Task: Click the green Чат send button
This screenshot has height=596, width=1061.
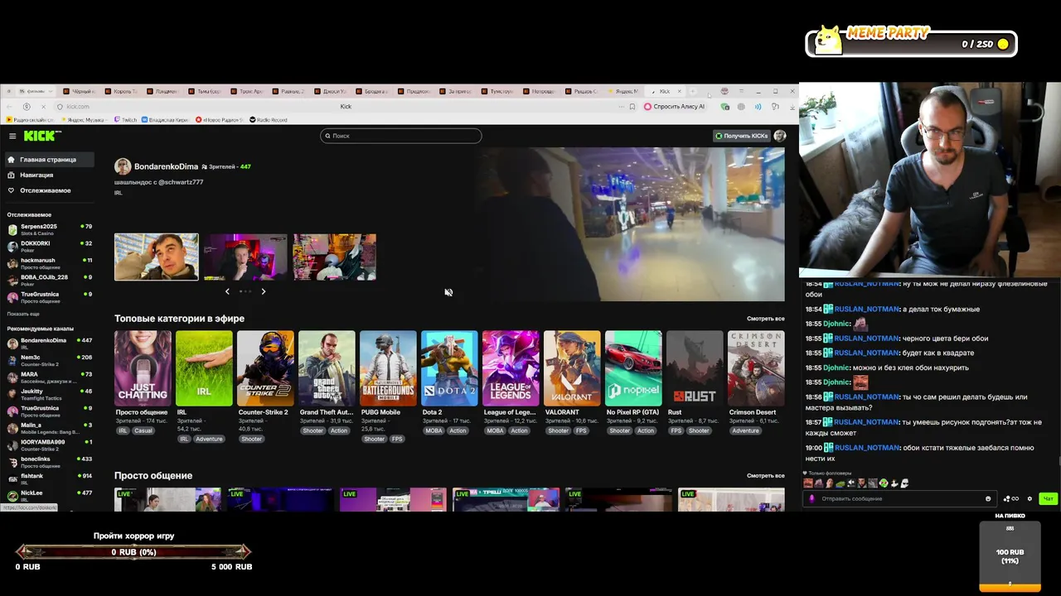Action: point(1048,499)
